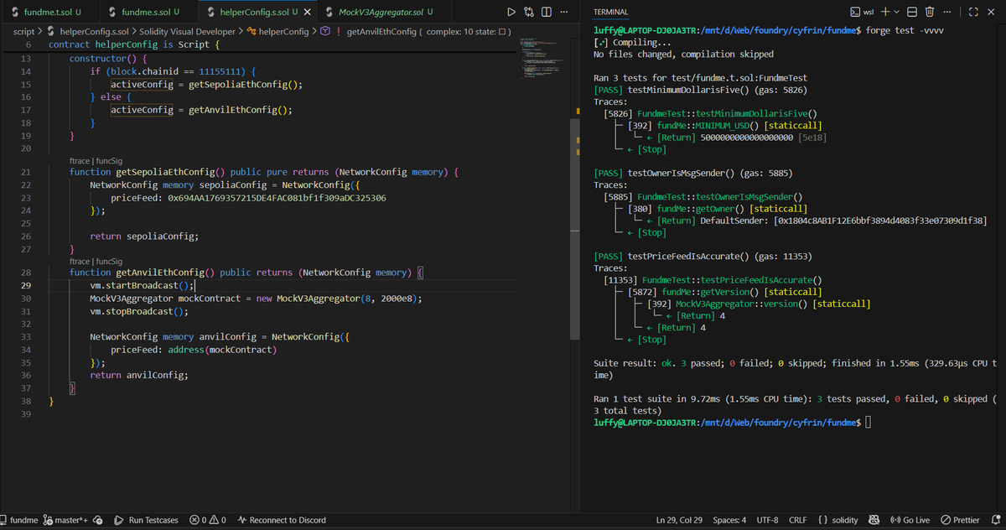The image size is (1006, 530).
Task: Run the Solidity file with play icon
Action: pyautogui.click(x=511, y=12)
